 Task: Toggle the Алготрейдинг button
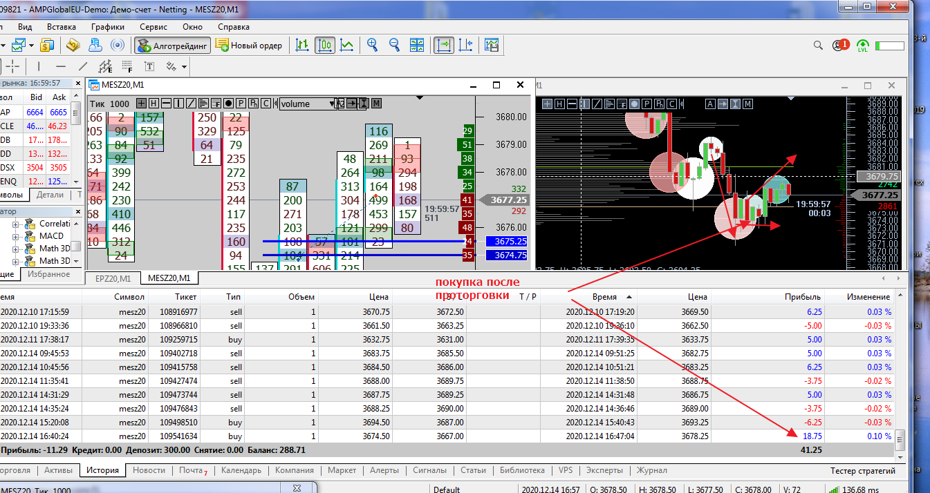click(172, 45)
